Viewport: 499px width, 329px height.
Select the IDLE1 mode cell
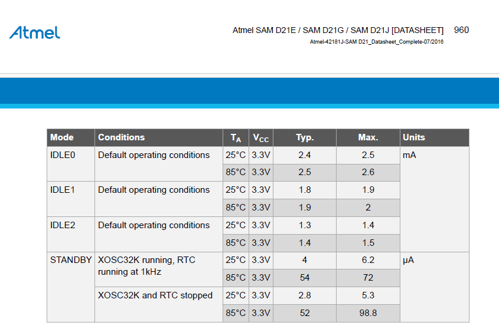pyautogui.click(x=63, y=190)
